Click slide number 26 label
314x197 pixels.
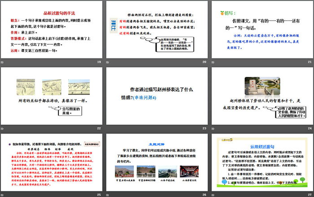(x=204, y=195)
